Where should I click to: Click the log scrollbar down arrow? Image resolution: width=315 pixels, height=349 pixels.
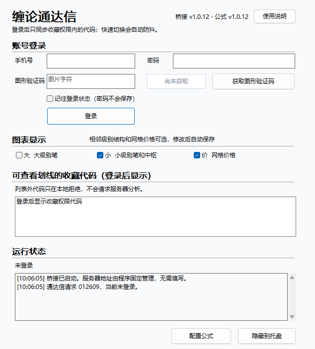click(x=292, y=317)
